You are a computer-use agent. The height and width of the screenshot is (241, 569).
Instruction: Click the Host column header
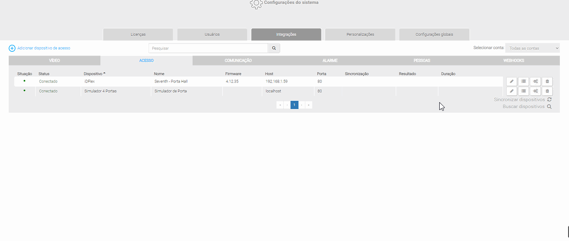click(x=269, y=74)
